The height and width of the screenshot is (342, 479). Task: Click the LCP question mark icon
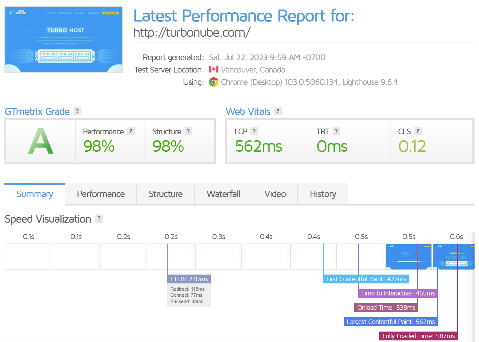pyautogui.click(x=254, y=131)
